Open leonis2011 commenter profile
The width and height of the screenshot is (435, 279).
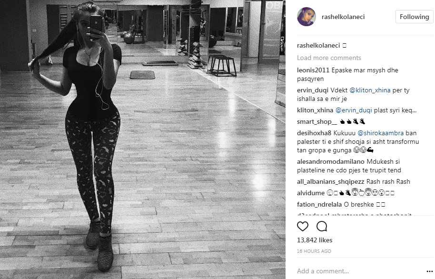point(313,70)
